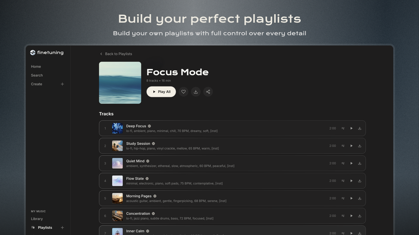Open Home from the sidebar

point(36,66)
